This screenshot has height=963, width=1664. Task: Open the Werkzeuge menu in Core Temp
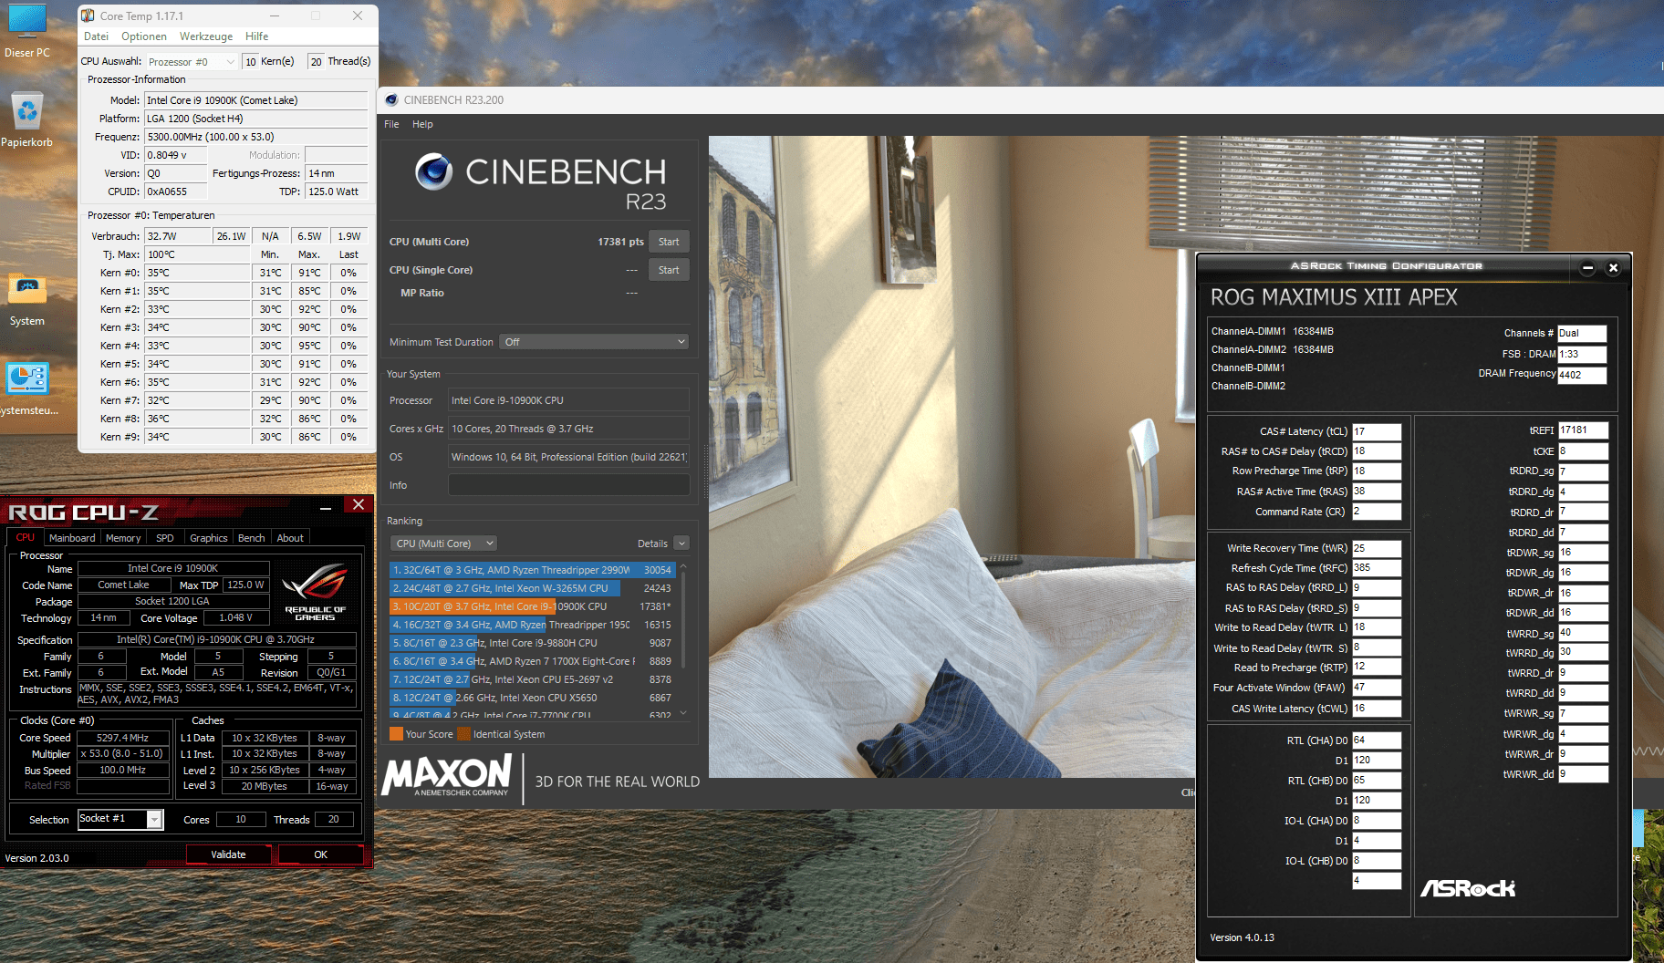(x=206, y=36)
